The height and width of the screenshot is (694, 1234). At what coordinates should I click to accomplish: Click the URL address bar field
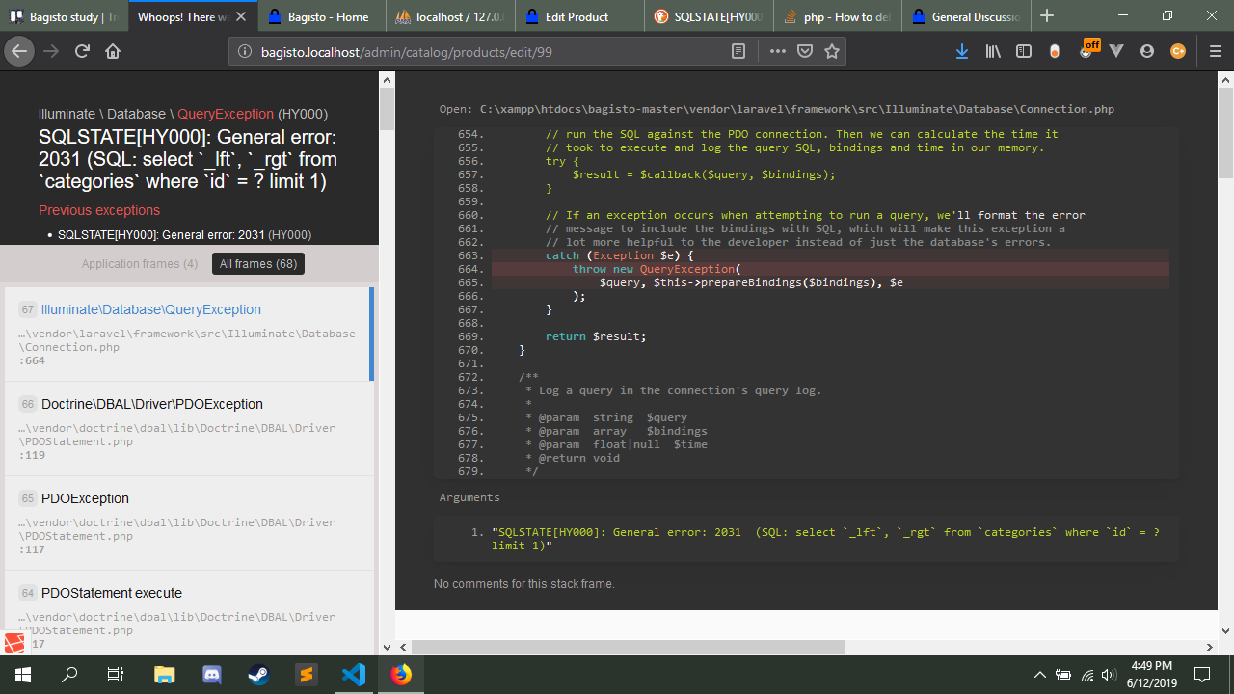coord(492,51)
